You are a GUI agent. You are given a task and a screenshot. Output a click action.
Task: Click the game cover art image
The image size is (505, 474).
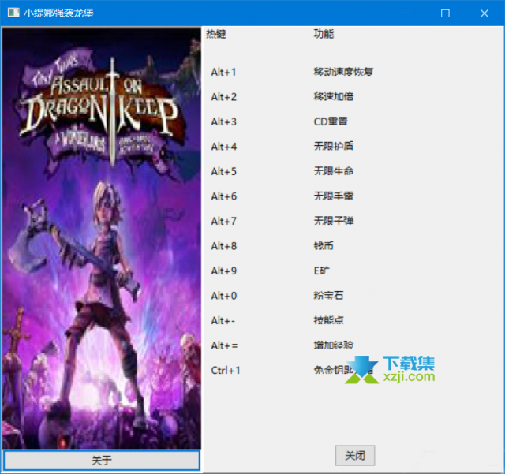pyautogui.click(x=102, y=238)
